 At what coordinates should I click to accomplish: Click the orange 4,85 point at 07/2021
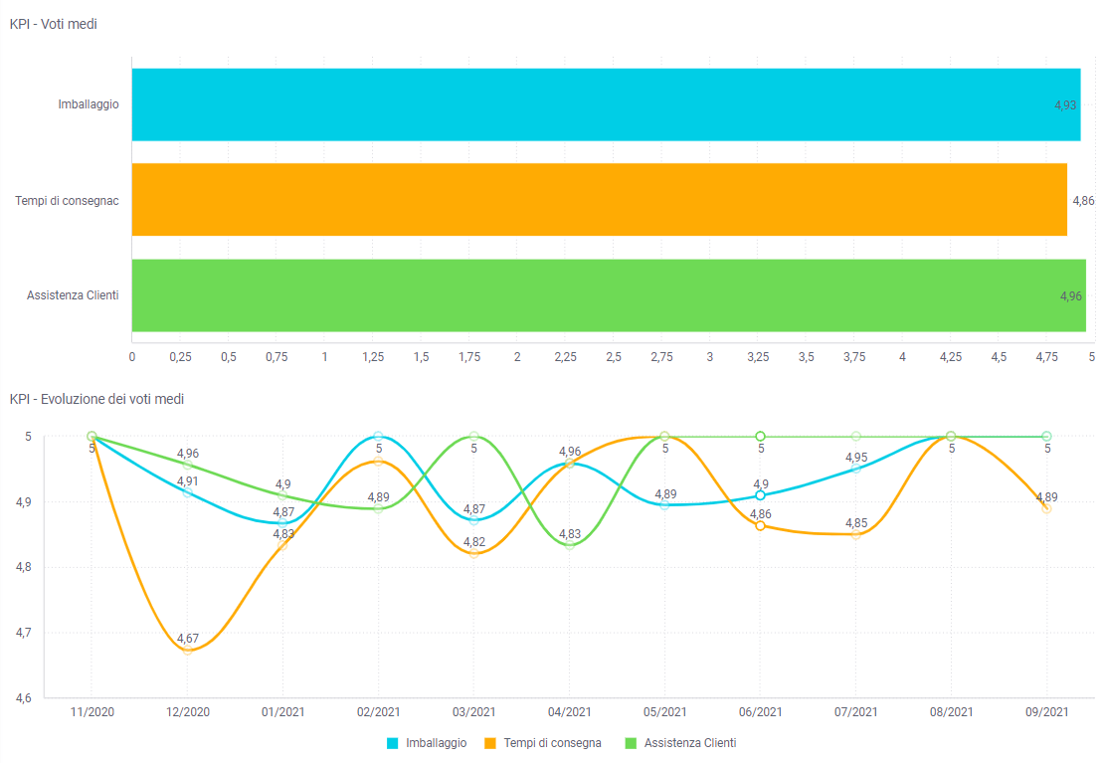pos(856,534)
